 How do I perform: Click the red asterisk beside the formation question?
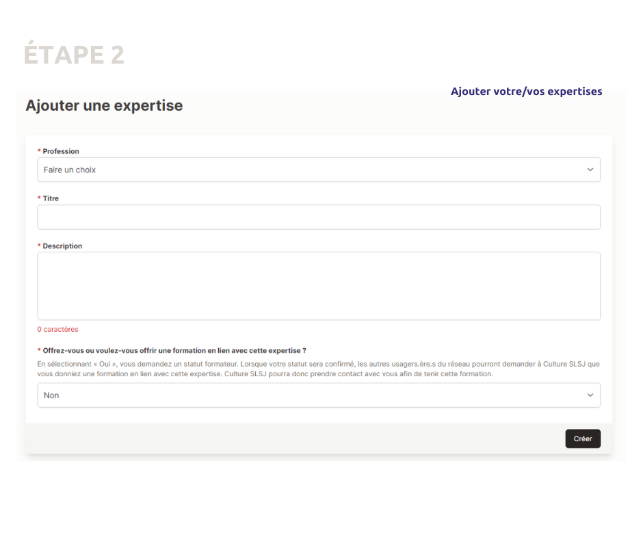[x=39, y=351]
